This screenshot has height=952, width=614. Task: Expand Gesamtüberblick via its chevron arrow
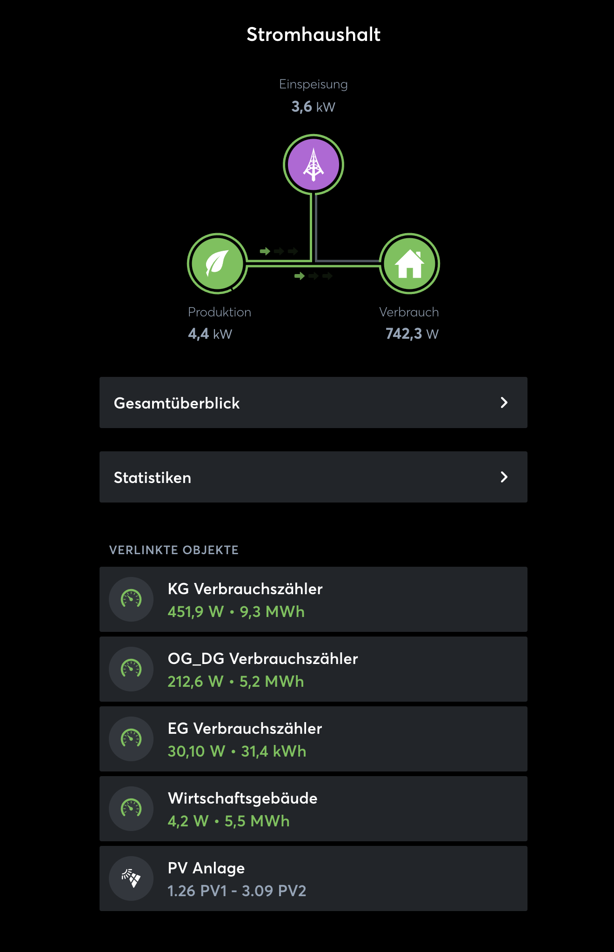pos(504,402)
